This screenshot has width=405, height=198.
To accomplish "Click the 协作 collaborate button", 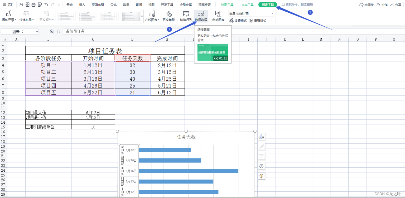I will tap(382, 5).
